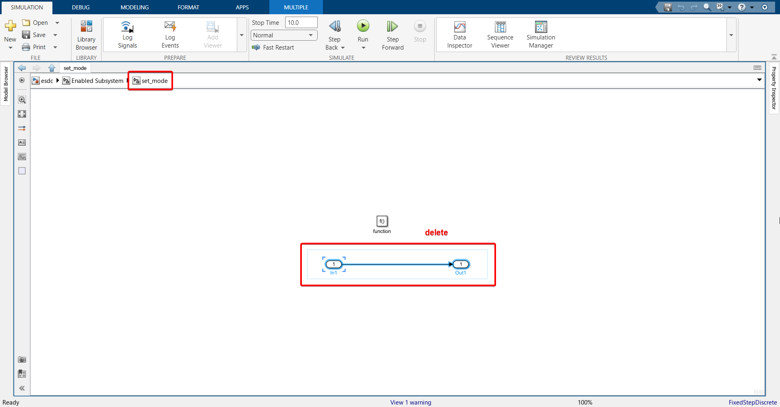Go up to parent with up arrow
Viewport: 780px width, 407px height.
(x=52, y=68)
